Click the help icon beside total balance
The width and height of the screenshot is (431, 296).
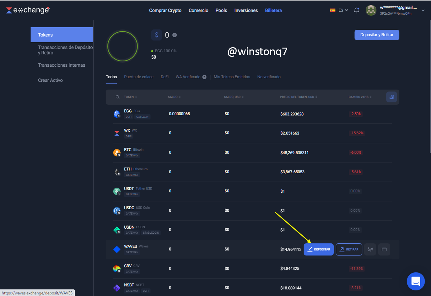pyautogui.click(x=175, y=35)
